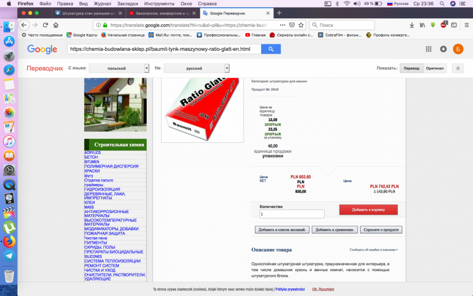
Task: Switch view to Оригинал
Action: pos(435,68)
